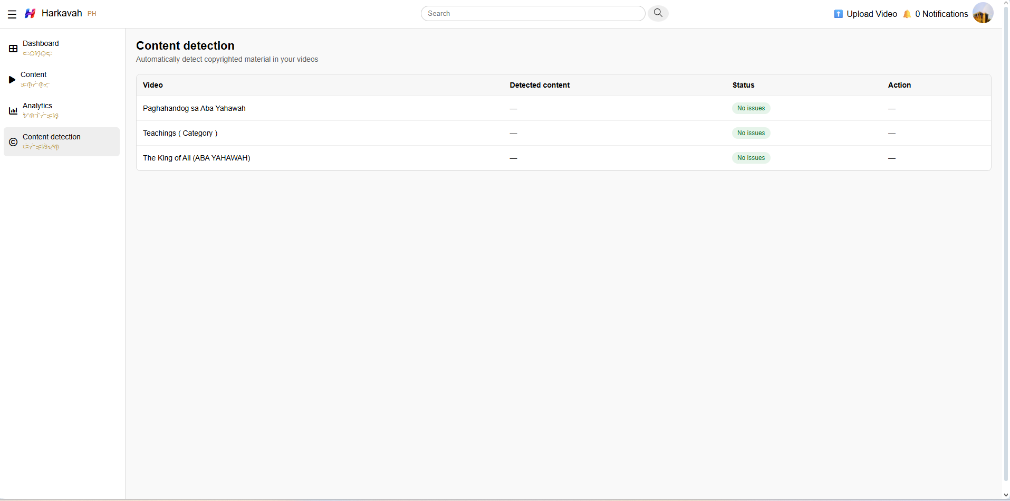The image size is (1010, 501).
Task: Open the user profile avatar
Action: [983, 13]
